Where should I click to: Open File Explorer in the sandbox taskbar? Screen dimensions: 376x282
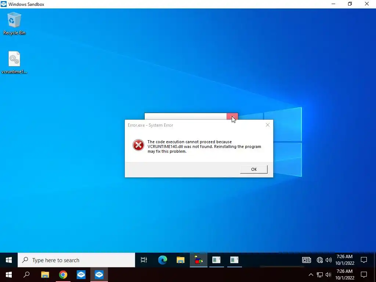pos(181,260)
